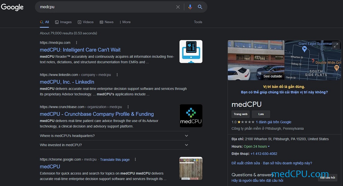The height and width of the screenshot is (186, 343).
Task: Click the linkedin.com › company › medcpu breadcrumb
Action: 75,75
